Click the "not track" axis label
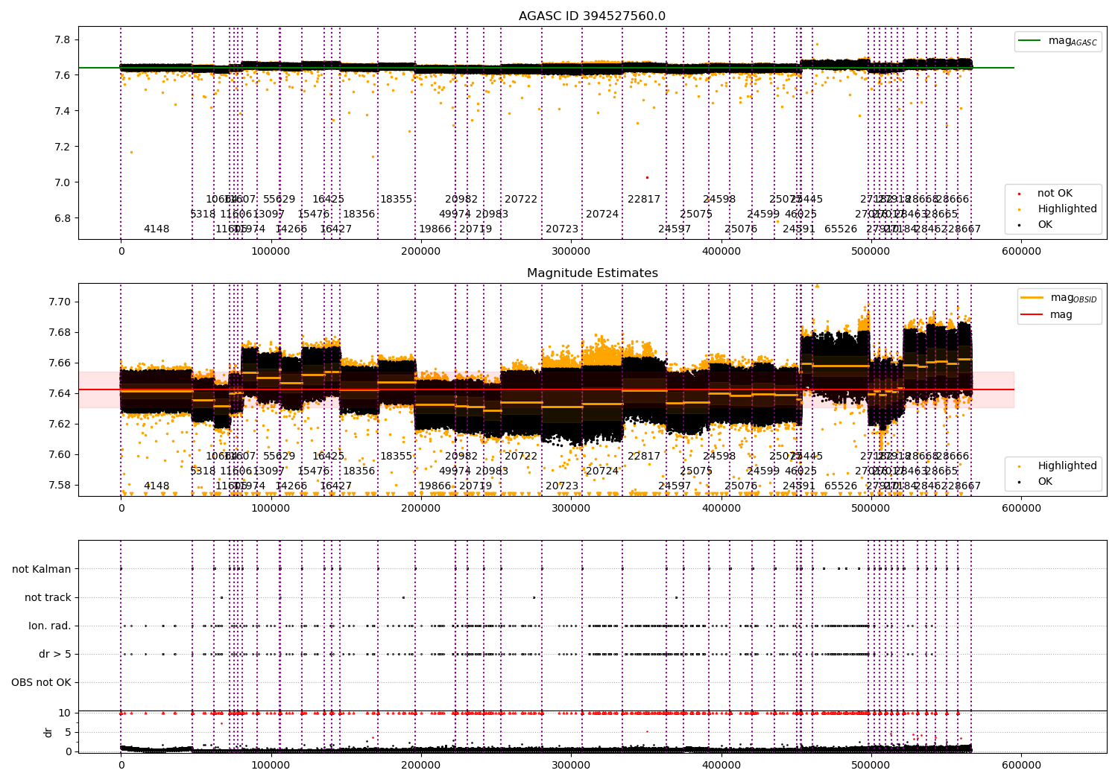 pyautogui.click(x=48, y=597)
